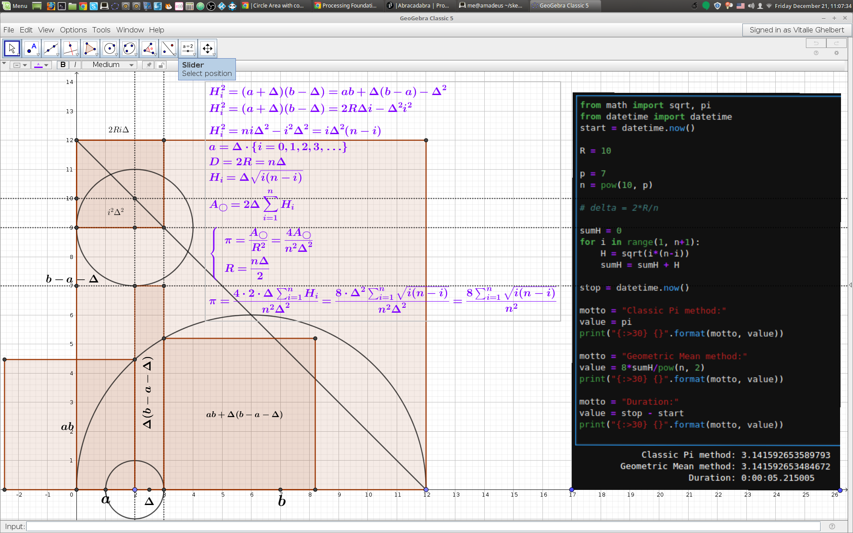
Task: Click the Python code image
Action: coord(706,291)
